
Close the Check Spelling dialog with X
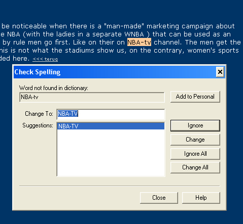click(220, 72)
